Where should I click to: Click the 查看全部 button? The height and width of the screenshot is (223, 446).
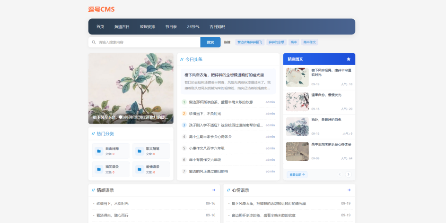(x=297, y=174)
